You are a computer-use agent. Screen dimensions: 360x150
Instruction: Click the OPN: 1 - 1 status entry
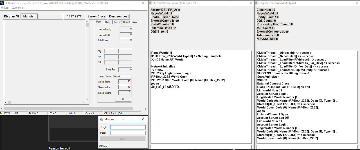pyautogui.click(x=111, y=113)
